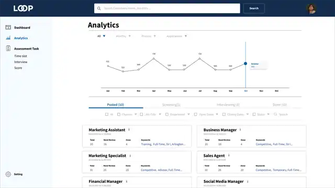The image size is (335, 188).
Task: Open Setting from the sidebar
Action: pyautogui.click(x=18, y=174)
